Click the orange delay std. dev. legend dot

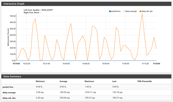point(140,11)
